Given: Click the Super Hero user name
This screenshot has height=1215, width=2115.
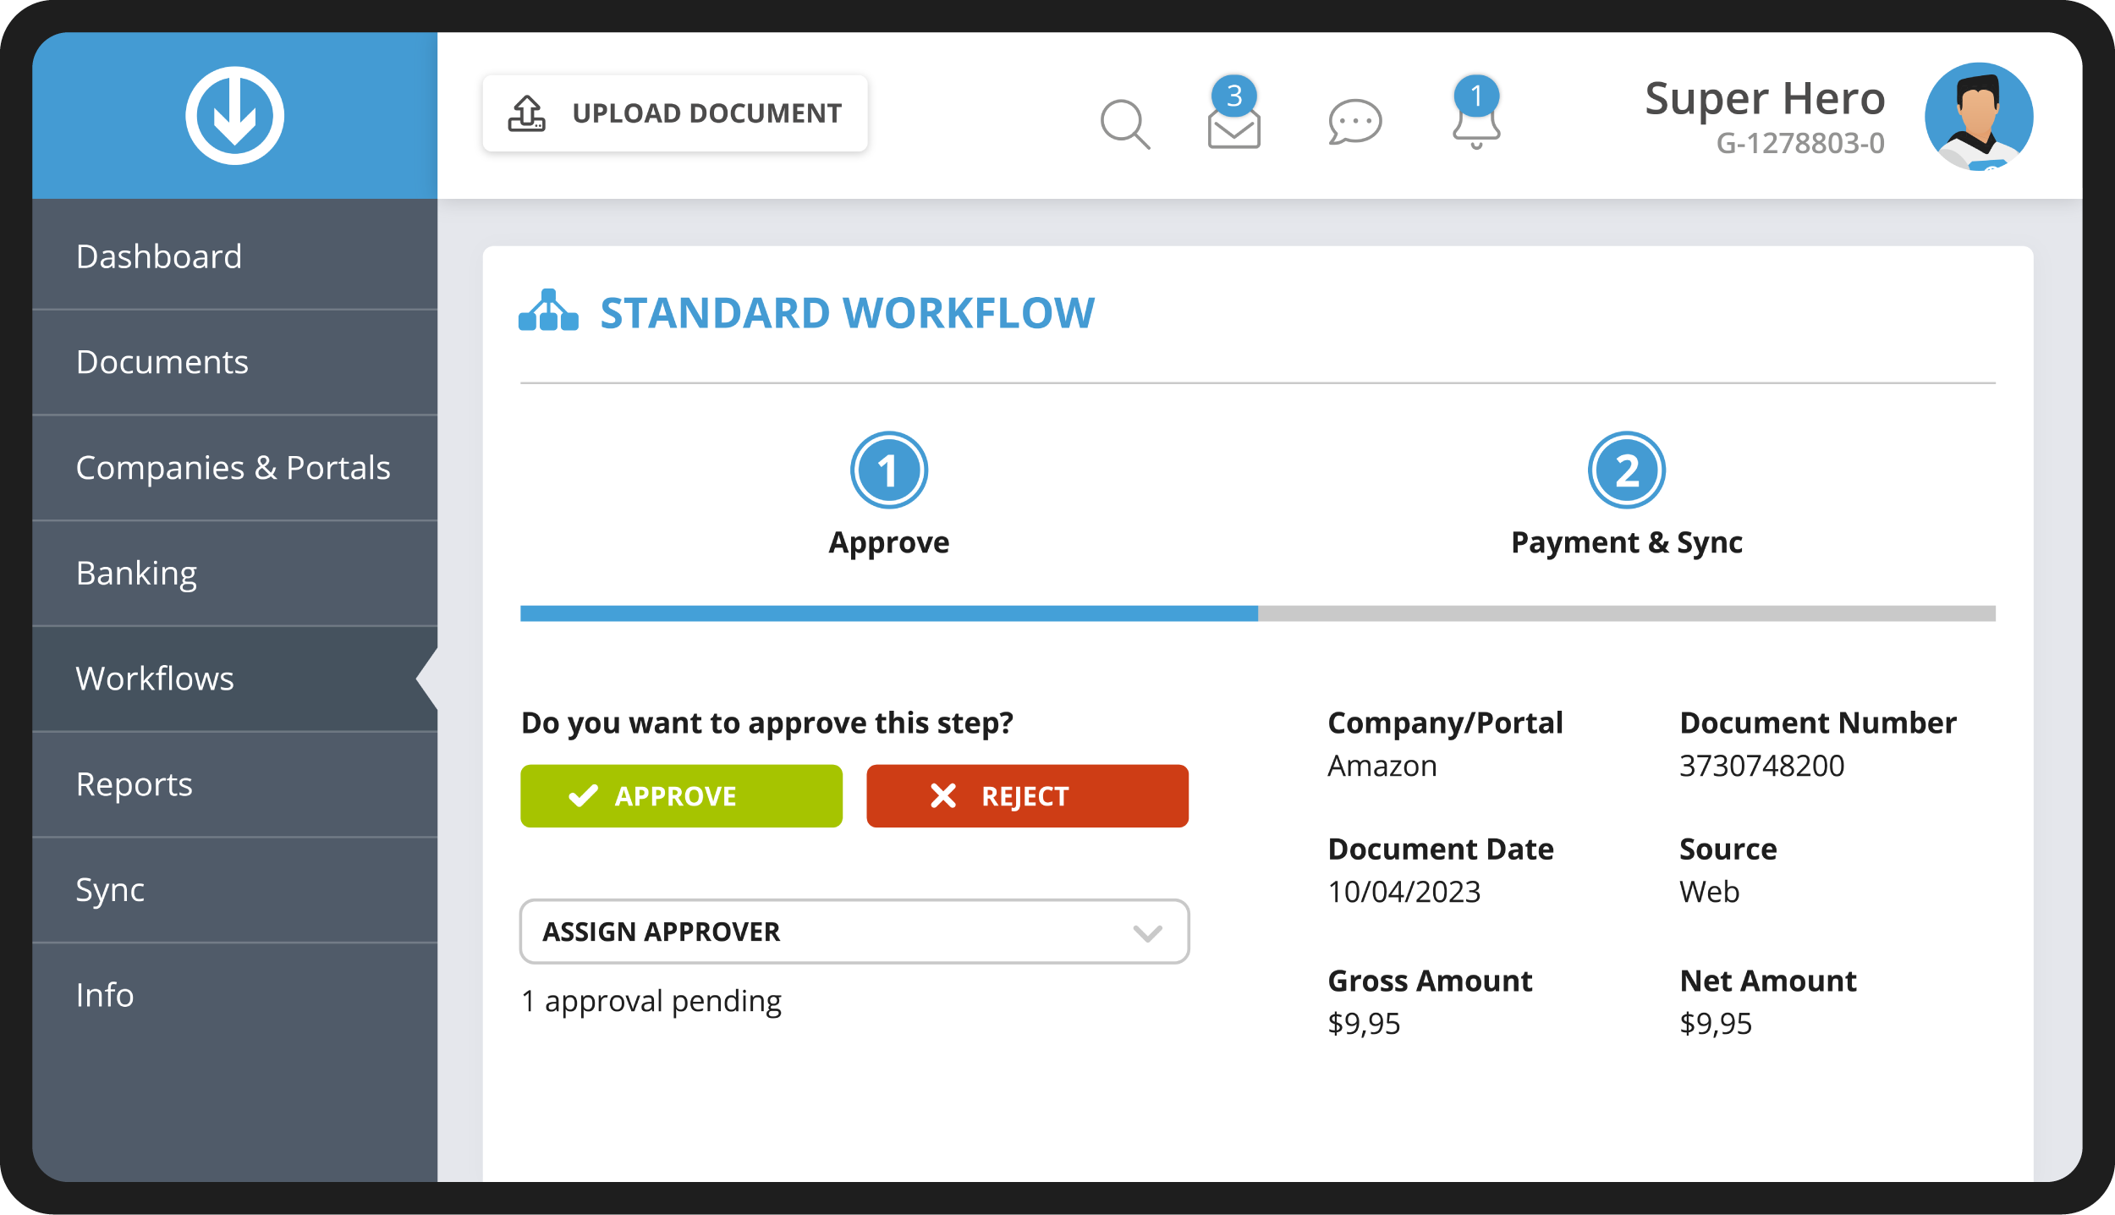Looking at the screenshot, I should pos(1765,99).
